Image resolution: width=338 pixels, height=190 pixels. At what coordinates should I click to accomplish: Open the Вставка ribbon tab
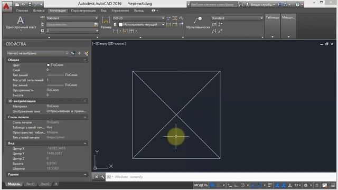click(39, 11)
